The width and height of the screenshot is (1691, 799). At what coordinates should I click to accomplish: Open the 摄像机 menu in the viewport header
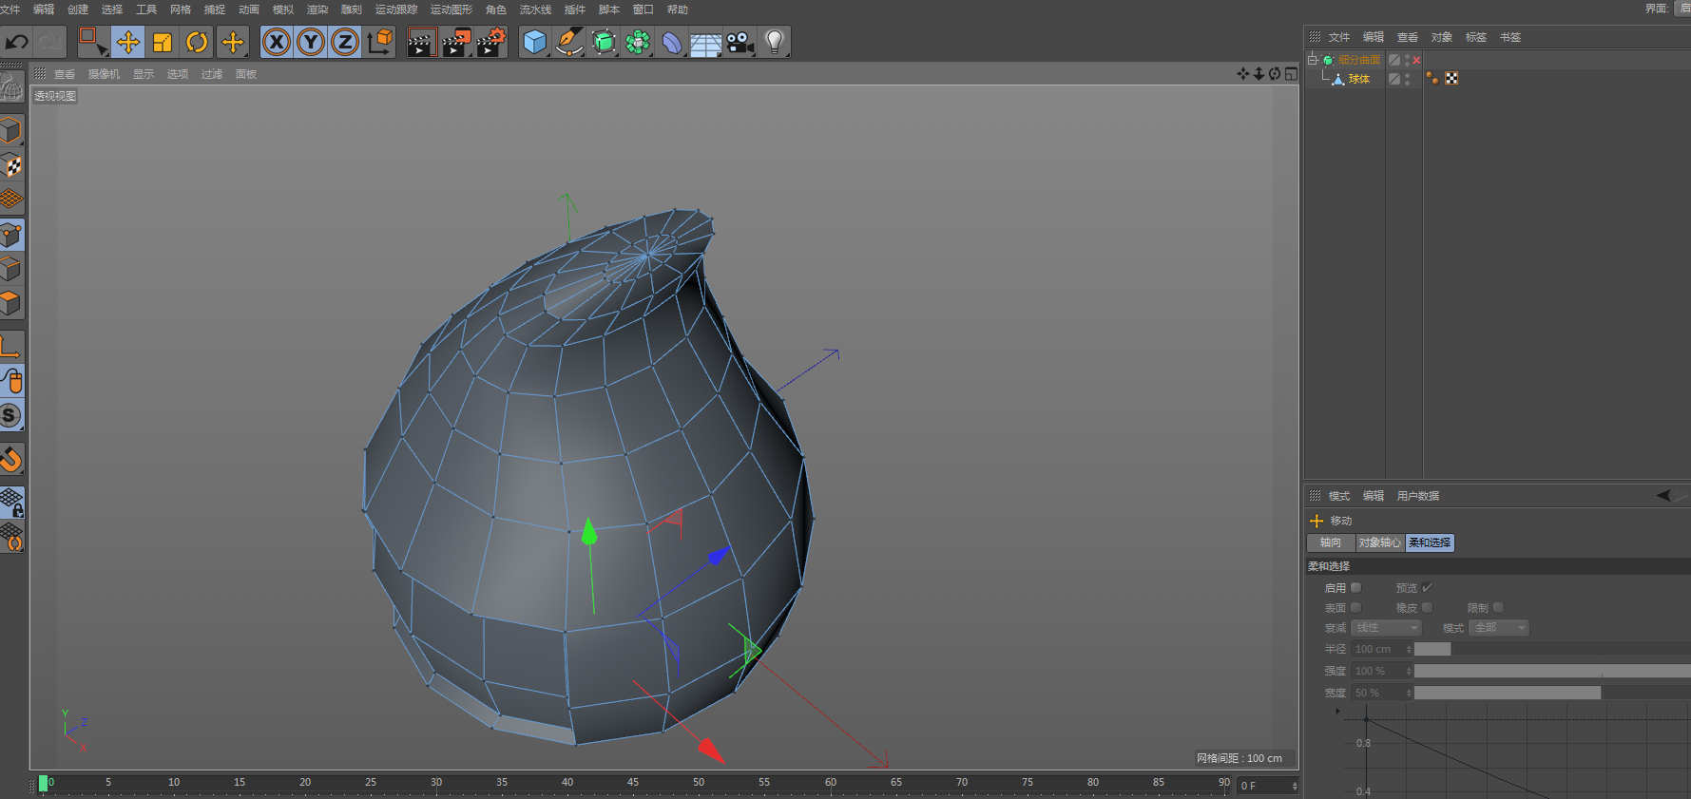104,74
